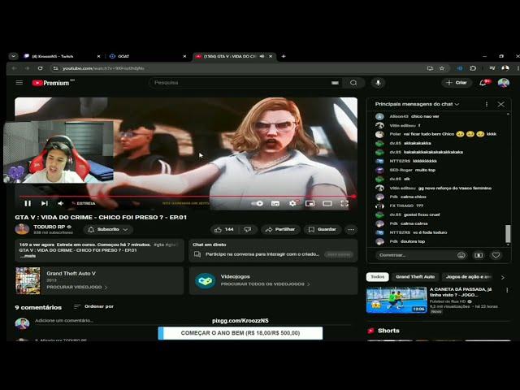
Task: Mute the video player volume
Action: click(61, 203)
